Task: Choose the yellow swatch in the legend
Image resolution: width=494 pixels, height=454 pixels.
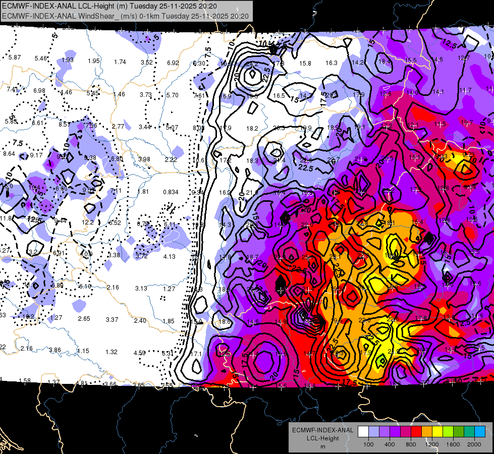Action: (x=437, y=431)
